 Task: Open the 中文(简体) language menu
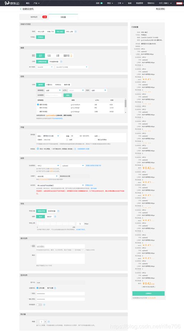coord(165,3)
